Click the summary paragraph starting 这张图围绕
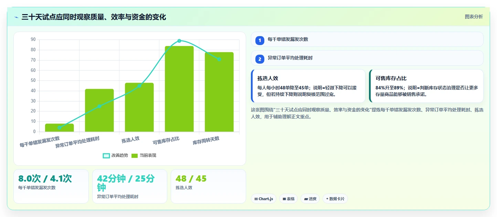 click(x=367, y=113)
